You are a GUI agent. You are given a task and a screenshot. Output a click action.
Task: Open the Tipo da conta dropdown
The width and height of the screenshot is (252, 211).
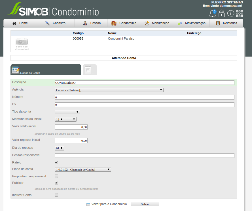point(67,112)
